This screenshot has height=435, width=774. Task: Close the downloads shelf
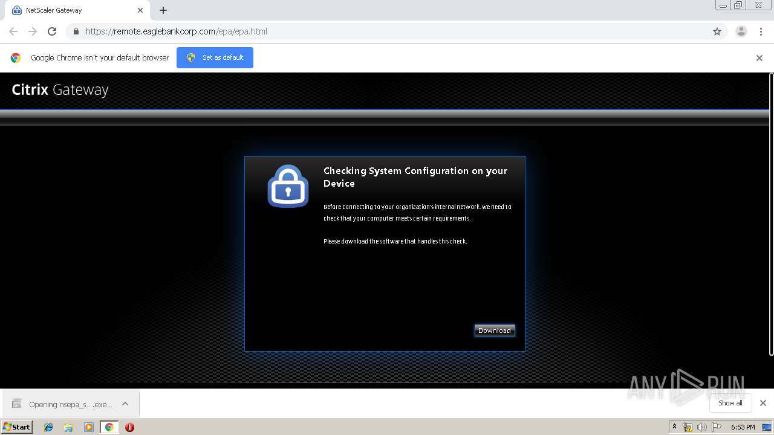763,403
